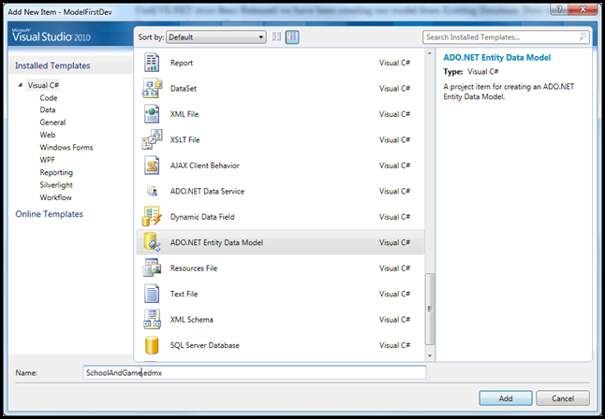Open Installed Templates section
The height and width of the screenshot is (419, 605).
click(x=52, y=65)
